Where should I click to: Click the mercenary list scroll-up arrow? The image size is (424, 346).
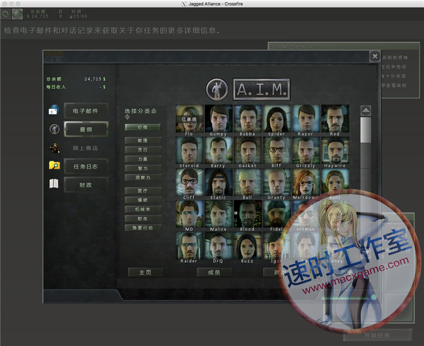366,110
